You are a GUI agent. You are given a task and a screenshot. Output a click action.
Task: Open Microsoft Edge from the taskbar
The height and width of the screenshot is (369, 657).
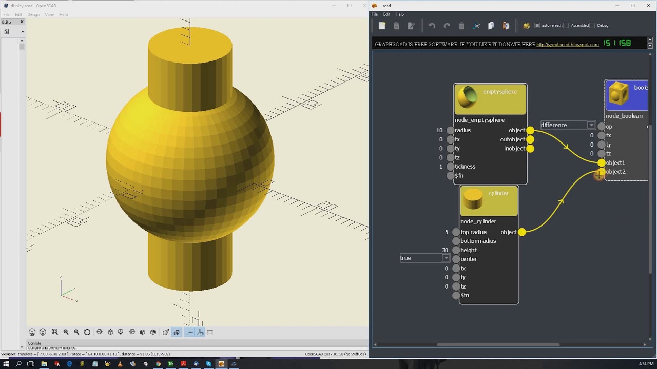69,364
